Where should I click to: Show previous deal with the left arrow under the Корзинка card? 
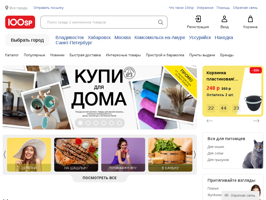210,121
